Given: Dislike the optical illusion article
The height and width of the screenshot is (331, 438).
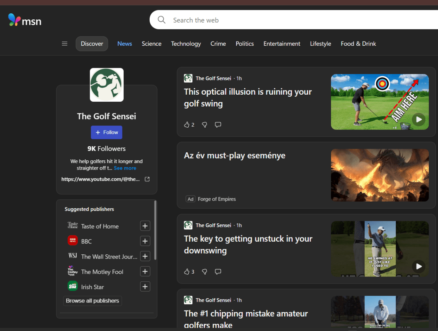Looking at the screenshot, I should 205,125.
